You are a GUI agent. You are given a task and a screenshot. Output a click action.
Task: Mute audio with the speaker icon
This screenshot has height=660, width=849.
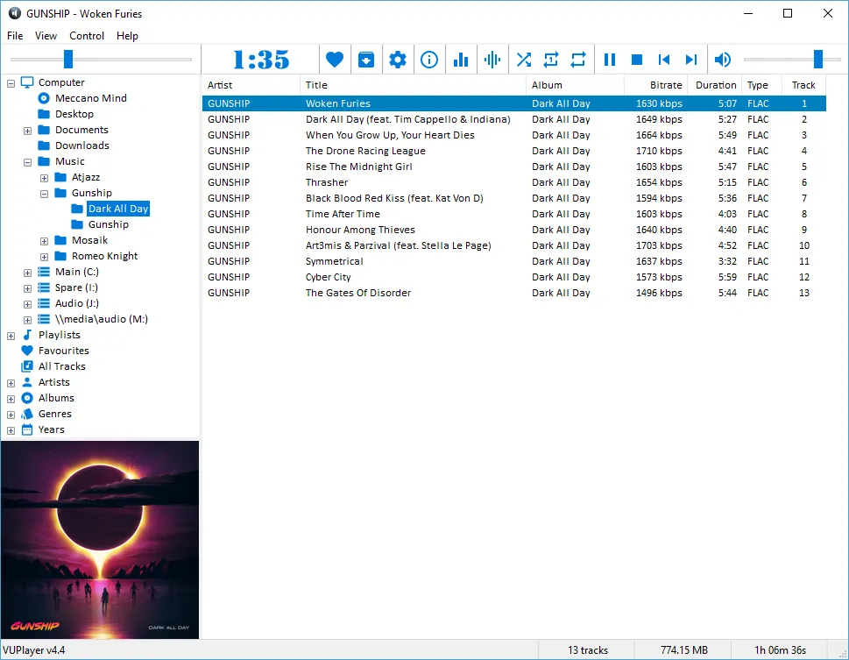pos(721,59)
